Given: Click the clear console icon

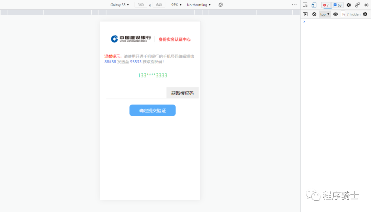Looking at the screenshot, I should pos(314,14).
